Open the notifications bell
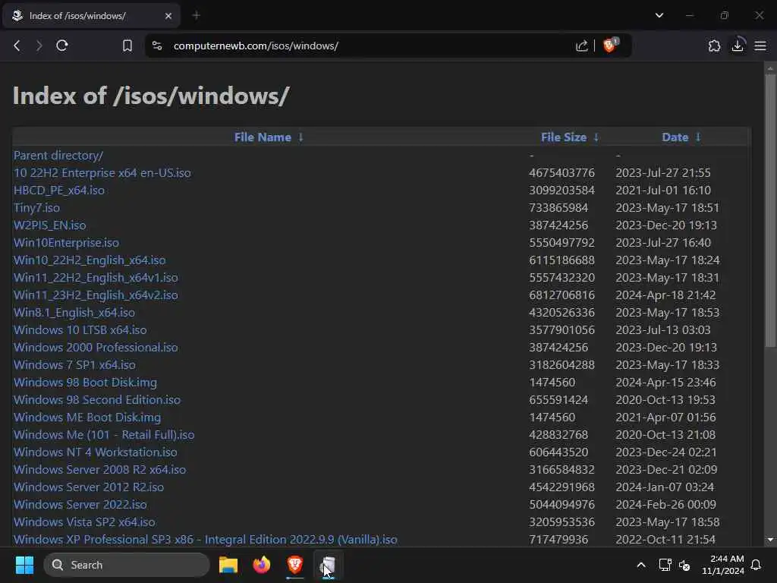This screenshot has height=583, width=777. click(x=756, y=565)
